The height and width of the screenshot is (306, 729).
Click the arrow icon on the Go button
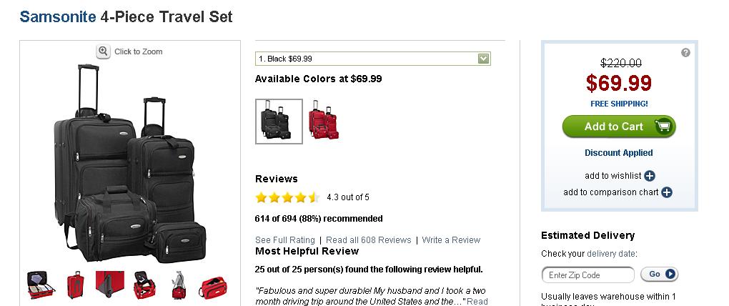pos(670,275)
